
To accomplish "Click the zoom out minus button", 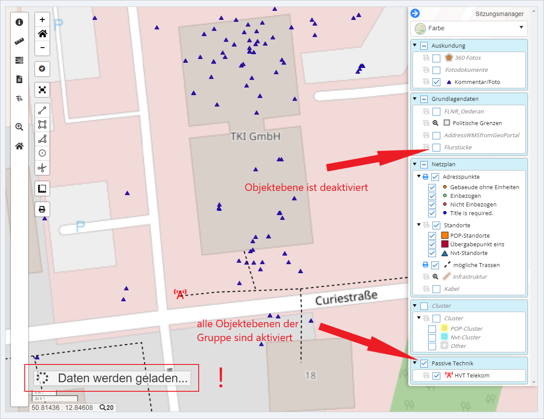I will tap(42, 48).
